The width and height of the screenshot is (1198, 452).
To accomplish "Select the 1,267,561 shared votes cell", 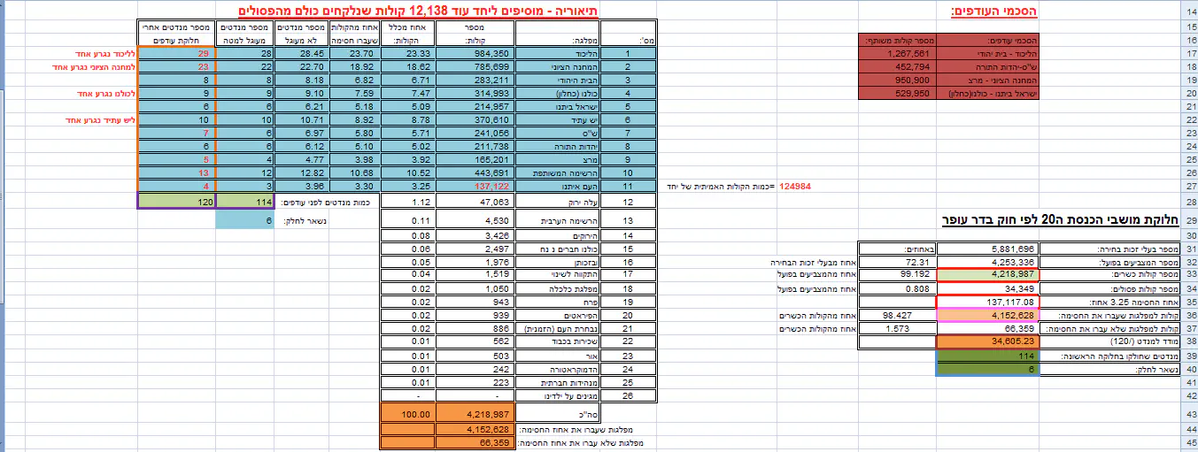I will [x=897, y=54].
